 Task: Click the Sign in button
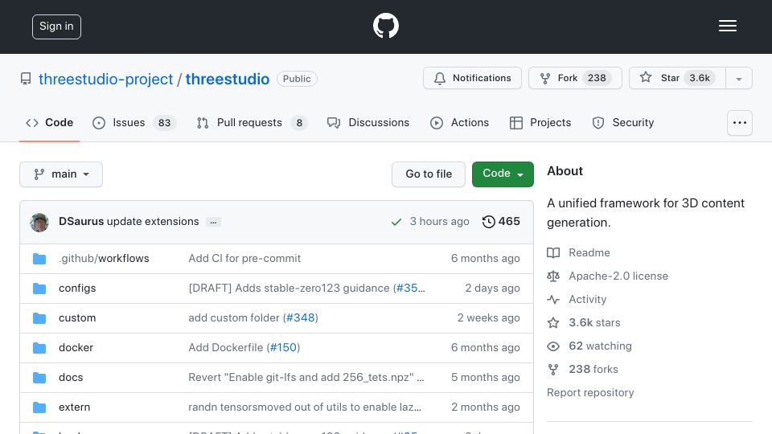[56, 27]
